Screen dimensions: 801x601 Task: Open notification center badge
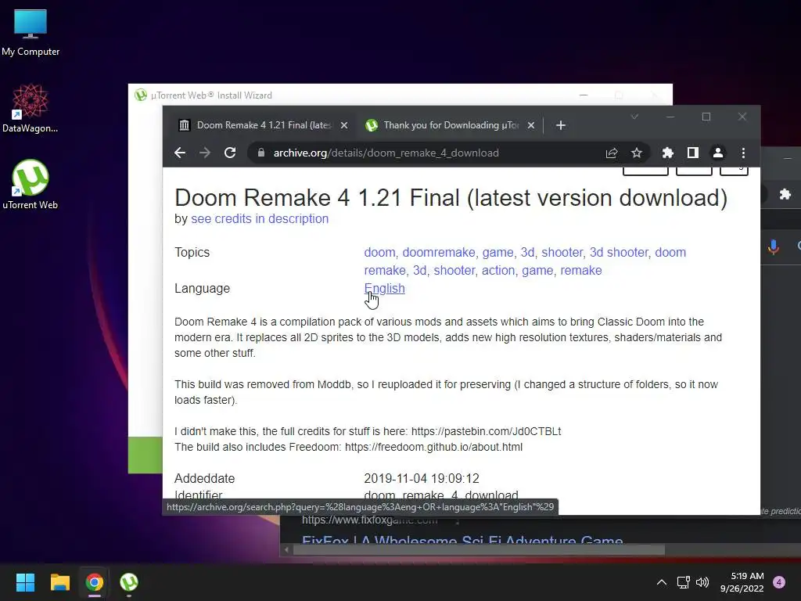pyautogui.click(x=779, y=582)
